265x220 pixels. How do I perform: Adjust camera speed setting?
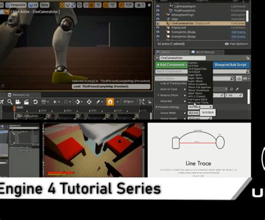click(140, 5)
